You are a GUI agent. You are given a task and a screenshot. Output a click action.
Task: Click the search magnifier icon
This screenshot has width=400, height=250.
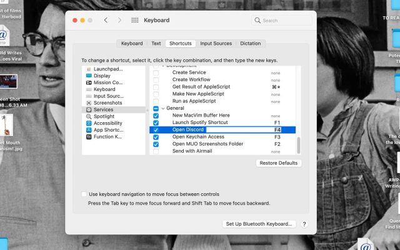coord(257,21)
